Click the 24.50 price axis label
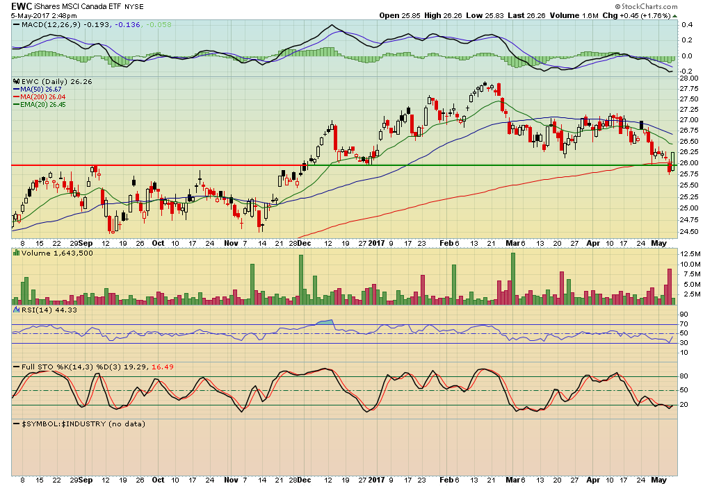This screenshot has width=712, height=486. point(689,232)
